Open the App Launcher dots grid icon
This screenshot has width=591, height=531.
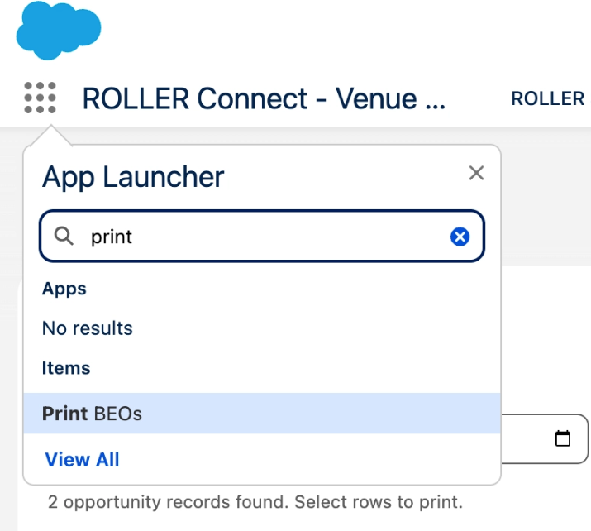(x=40, y=98)
